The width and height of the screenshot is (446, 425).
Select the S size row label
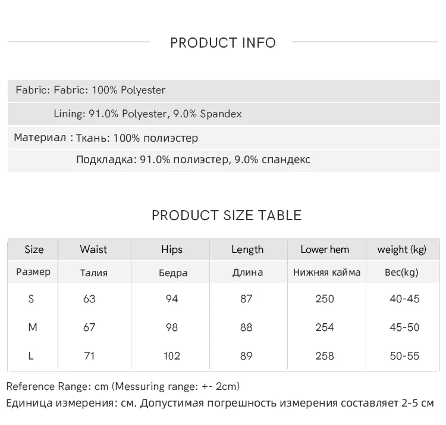point(31,299)
